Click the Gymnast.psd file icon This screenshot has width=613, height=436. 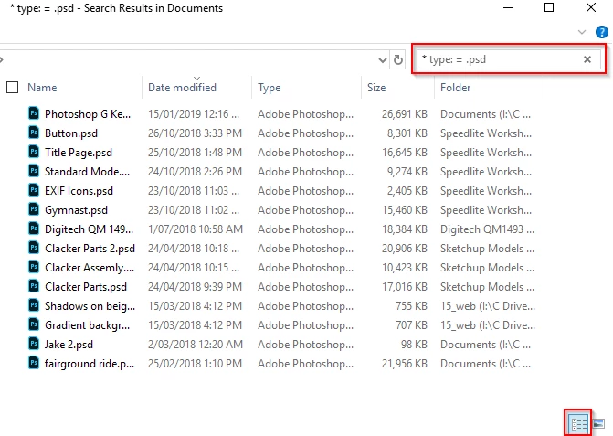click(x=34, y=209)
